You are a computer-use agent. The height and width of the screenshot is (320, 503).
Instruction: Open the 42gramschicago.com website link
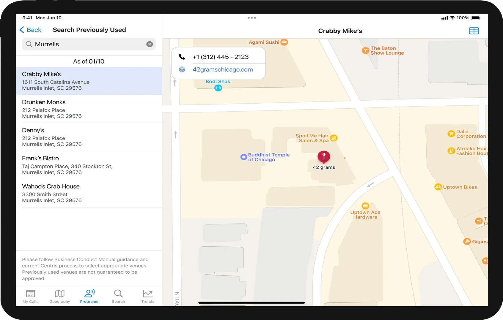pos(223,69)
